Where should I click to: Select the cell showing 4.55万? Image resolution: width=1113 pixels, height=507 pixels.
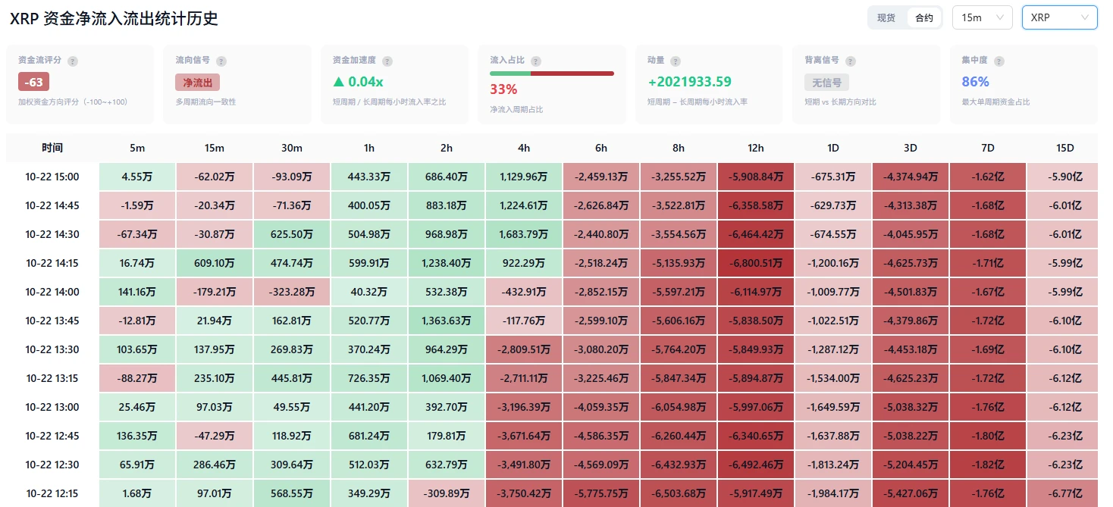(137, 177)
